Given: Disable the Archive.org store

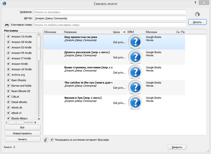Looking at the screenshot, I should (x=8, y=75).
